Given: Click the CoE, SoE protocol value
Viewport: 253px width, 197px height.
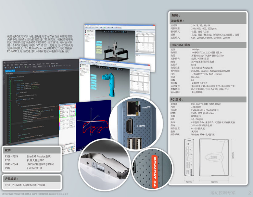Looking at the screenshot, I should pos(195,77).
